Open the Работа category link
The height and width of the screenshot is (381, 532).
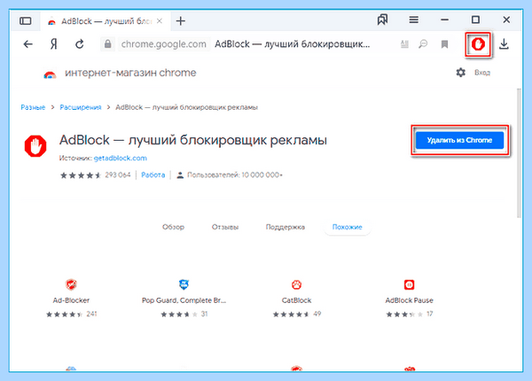[153, 175]
